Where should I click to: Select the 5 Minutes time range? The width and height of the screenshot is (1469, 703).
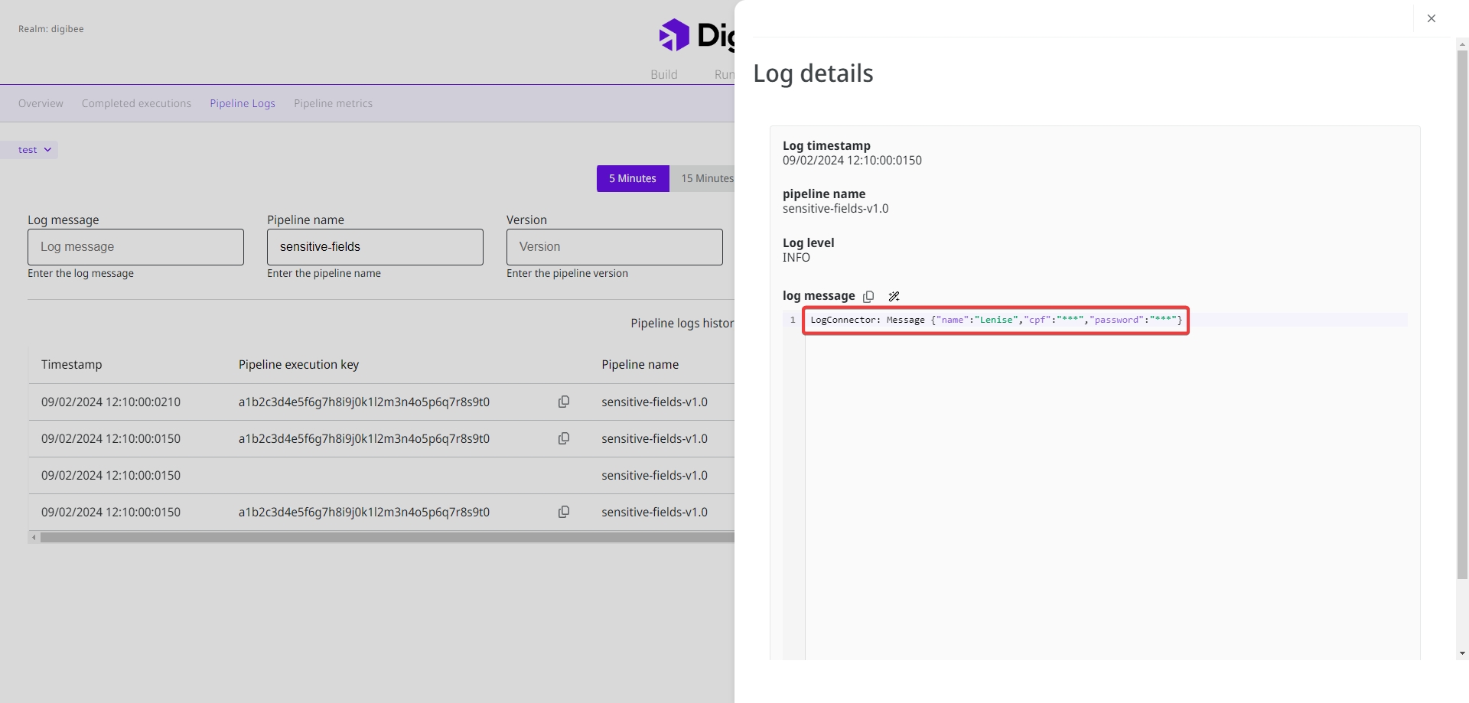pyautogui.click(x=632, y=179)
